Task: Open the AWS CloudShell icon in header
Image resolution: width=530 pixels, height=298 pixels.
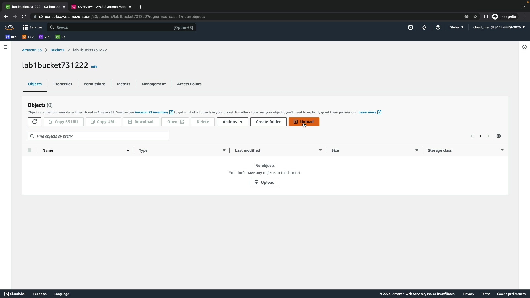Action: click(410, 27)
